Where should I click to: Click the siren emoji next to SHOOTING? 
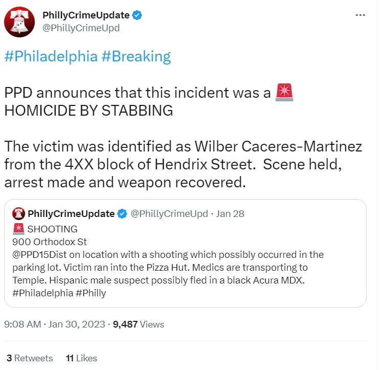[x=18, y=229]
